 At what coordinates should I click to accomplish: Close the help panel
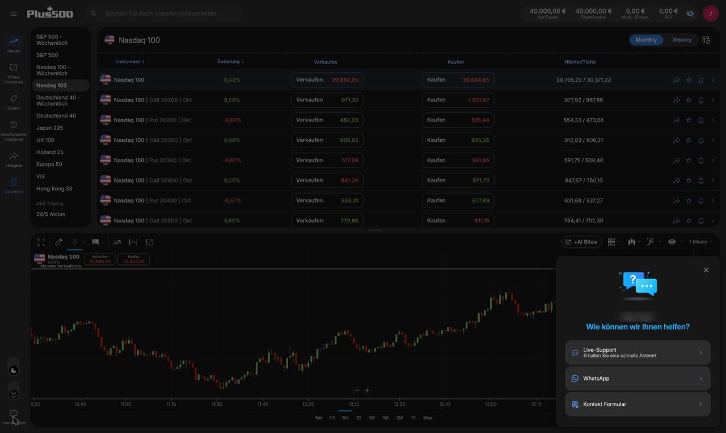[x=706, y=270]
